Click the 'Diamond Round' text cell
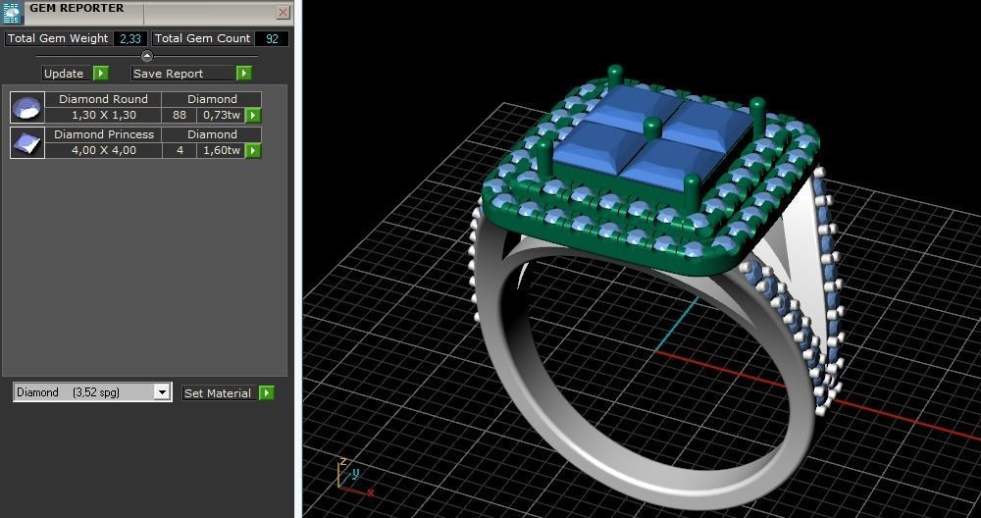981x518 pixels. coord(103,99)
